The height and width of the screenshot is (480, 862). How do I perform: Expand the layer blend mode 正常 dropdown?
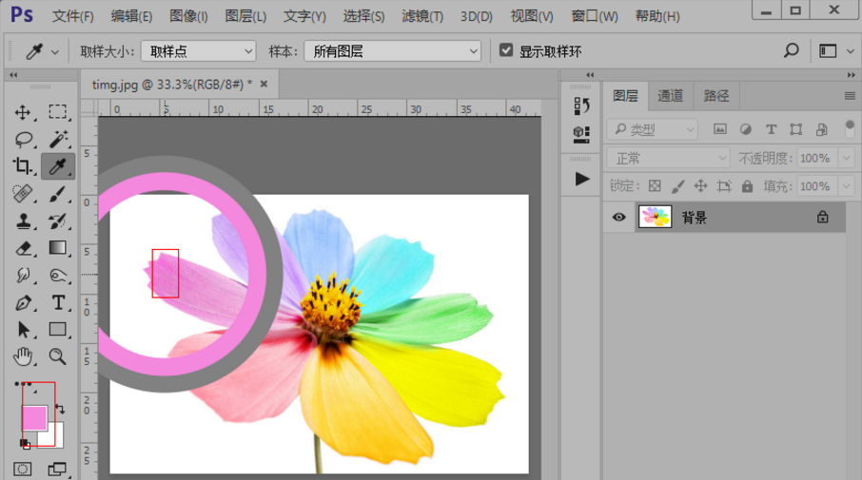[x=668, y=158]
